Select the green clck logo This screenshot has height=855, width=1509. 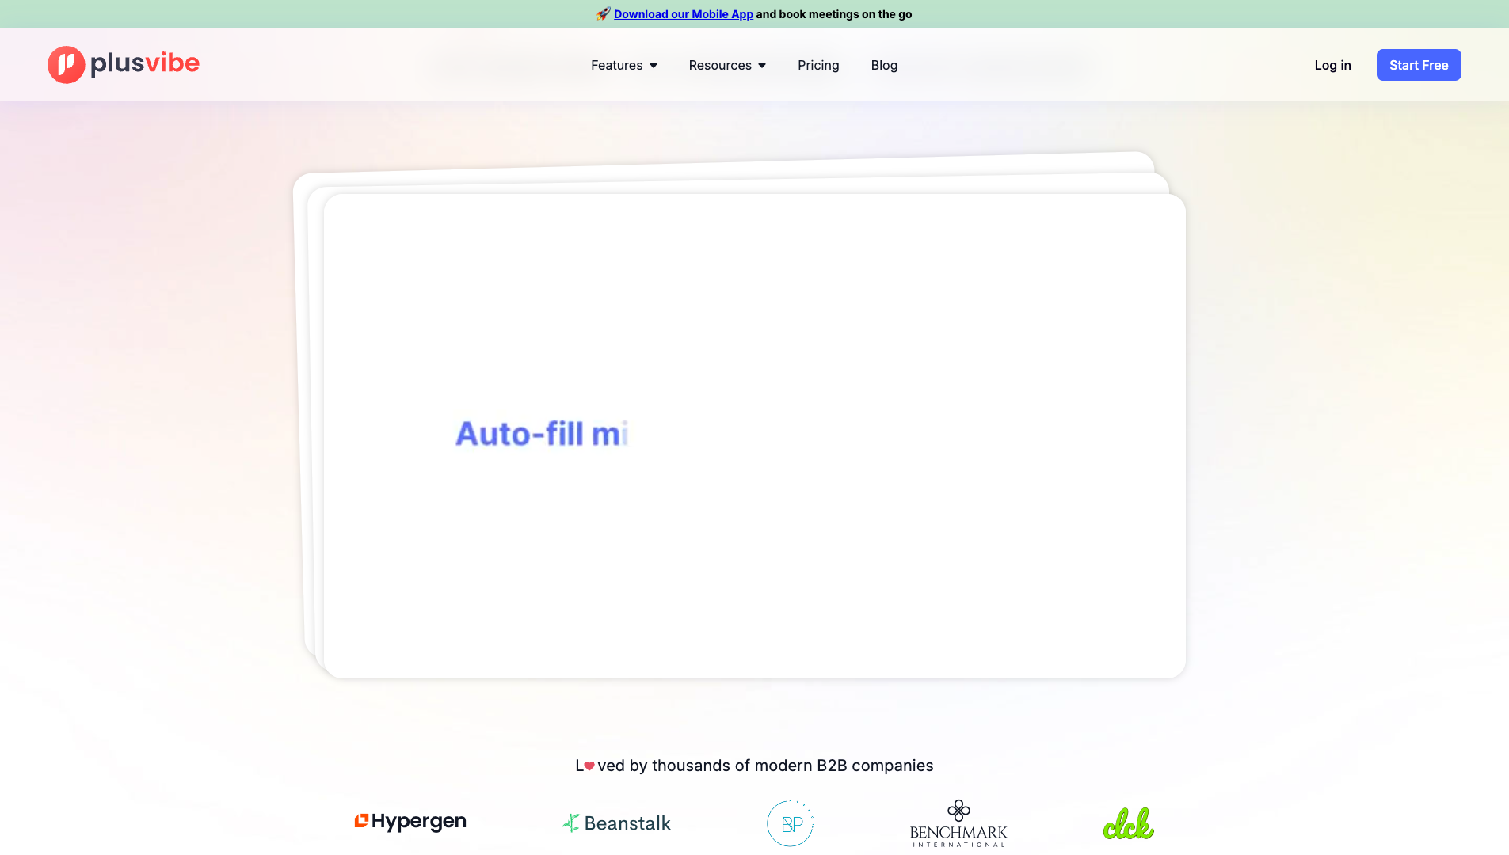pos(1129,824)
